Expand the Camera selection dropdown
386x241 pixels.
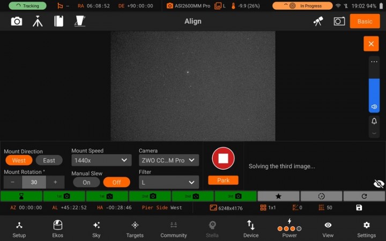(x=168, y=160)
